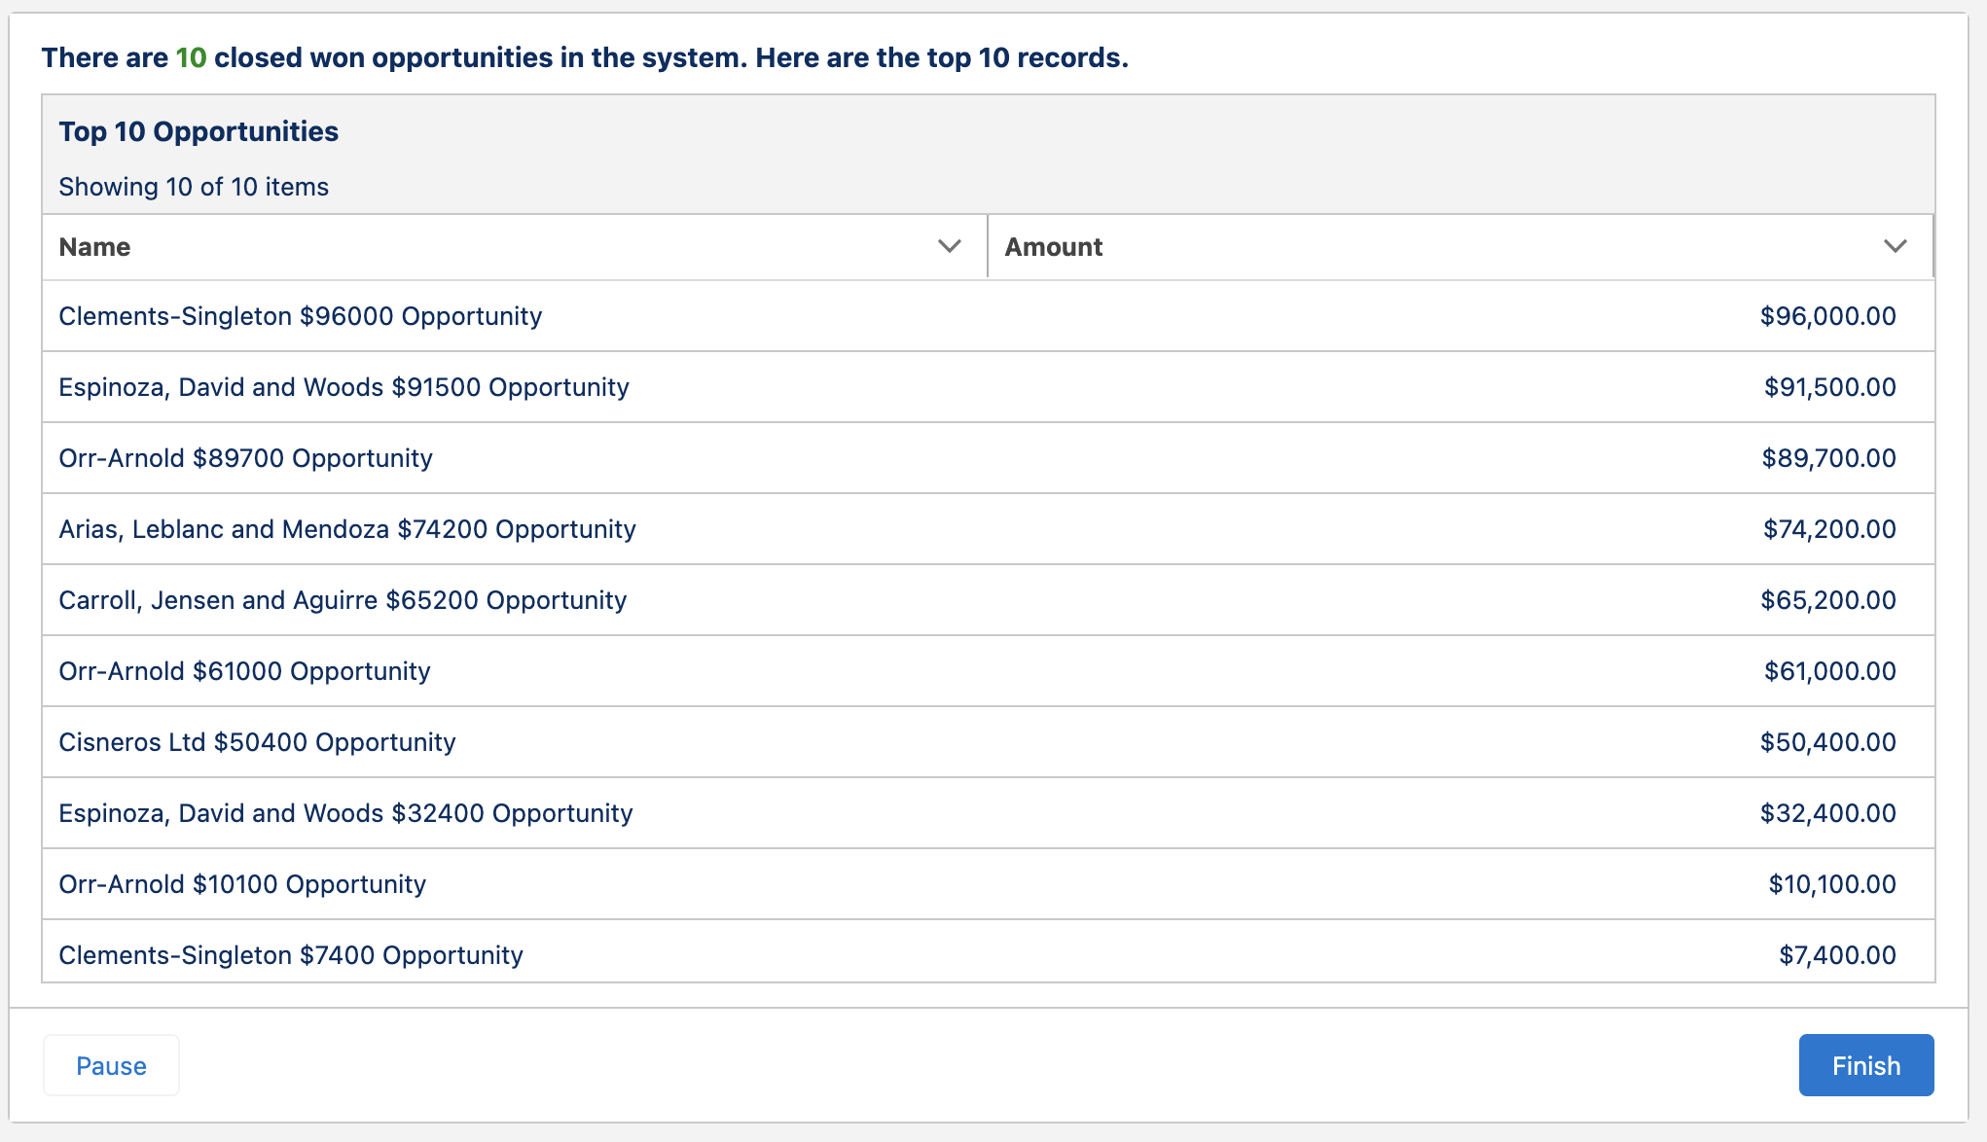Click the Top 10 Opportunities heading

pyautogui.click(x=199, y=130)
